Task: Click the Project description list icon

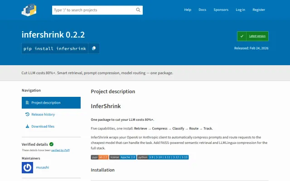Action: coord(27,103)
